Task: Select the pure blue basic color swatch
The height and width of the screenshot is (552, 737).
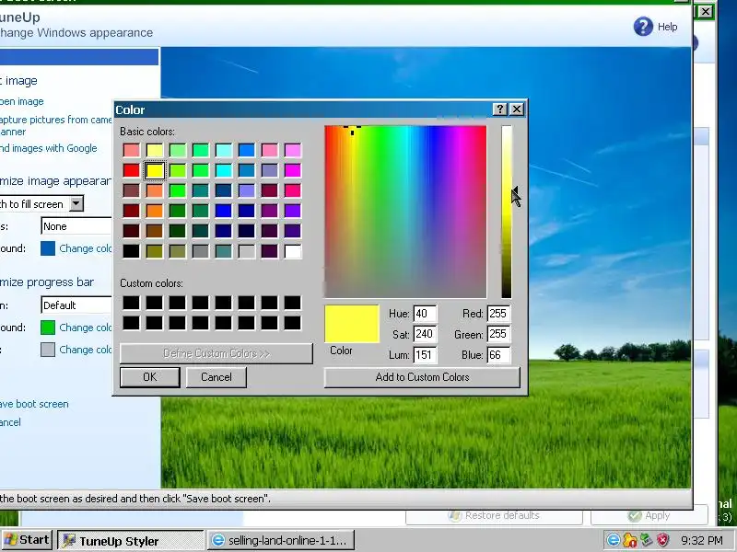Action: tap(223, 211)
